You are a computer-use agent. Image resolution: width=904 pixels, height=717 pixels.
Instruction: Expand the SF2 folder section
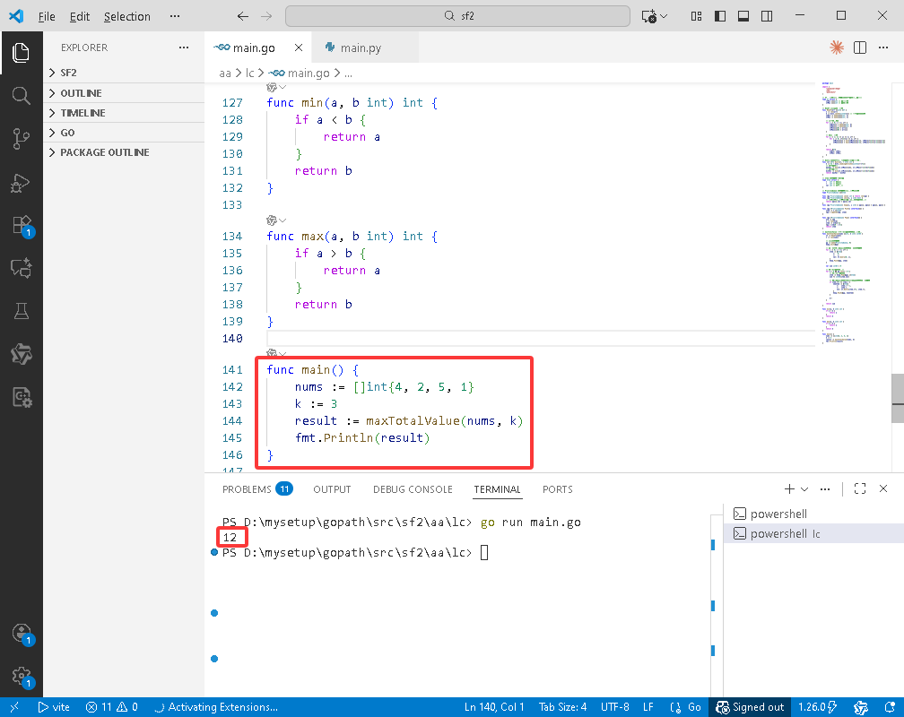coord(124,73)
